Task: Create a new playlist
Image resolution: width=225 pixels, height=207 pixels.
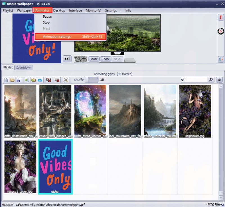Action: [5, 80]
